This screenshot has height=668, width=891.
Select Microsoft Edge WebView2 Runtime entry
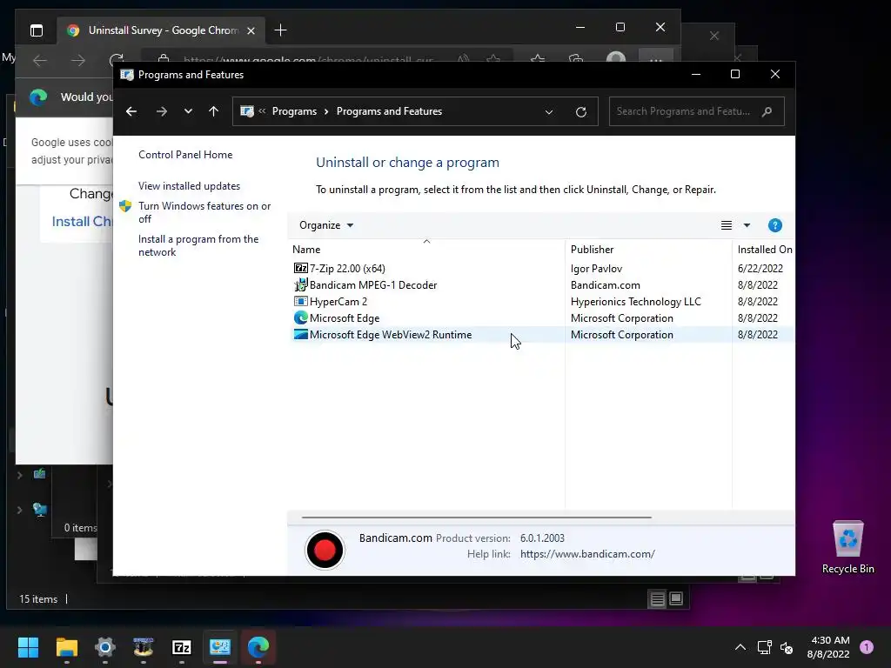391,335
